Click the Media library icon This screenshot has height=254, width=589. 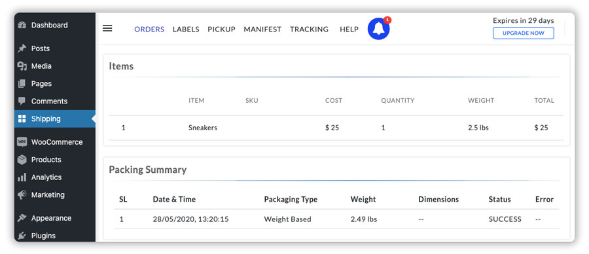pos(22,66)
